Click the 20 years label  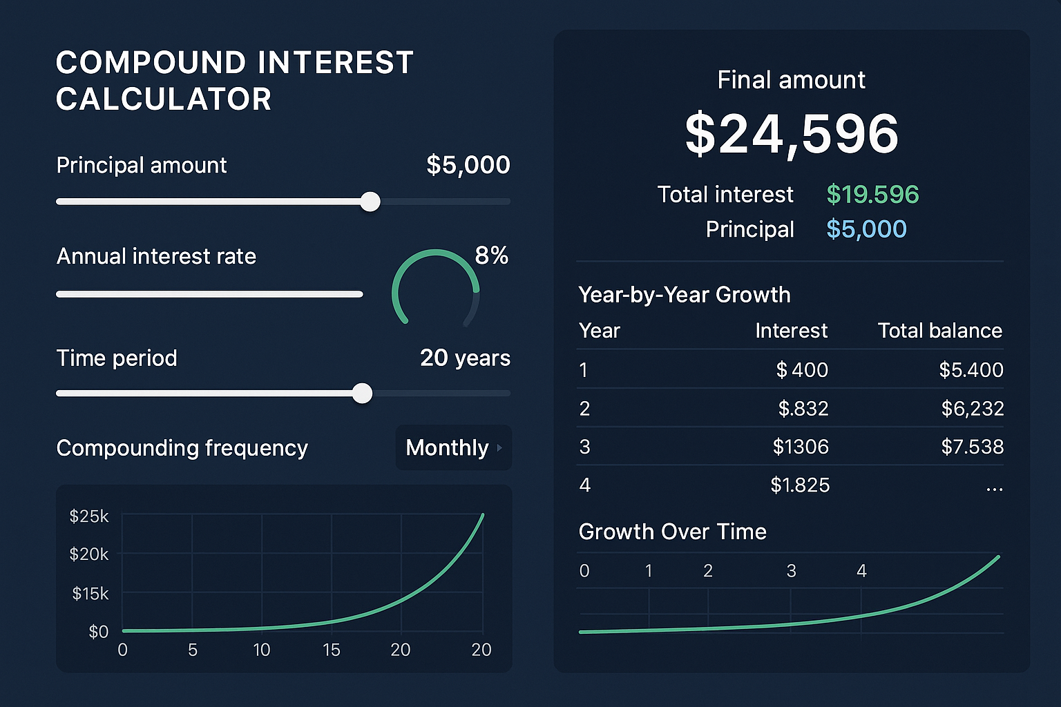[465, 358]
